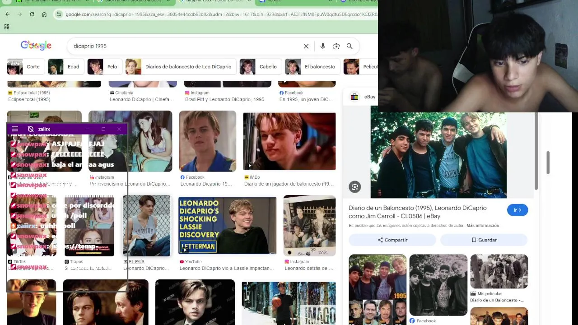The height and width of the screenshot is (325, 578).
Task: Select Diarios de baloncesto de Leo DiCaprio chip
Action: tap(180, 67)
